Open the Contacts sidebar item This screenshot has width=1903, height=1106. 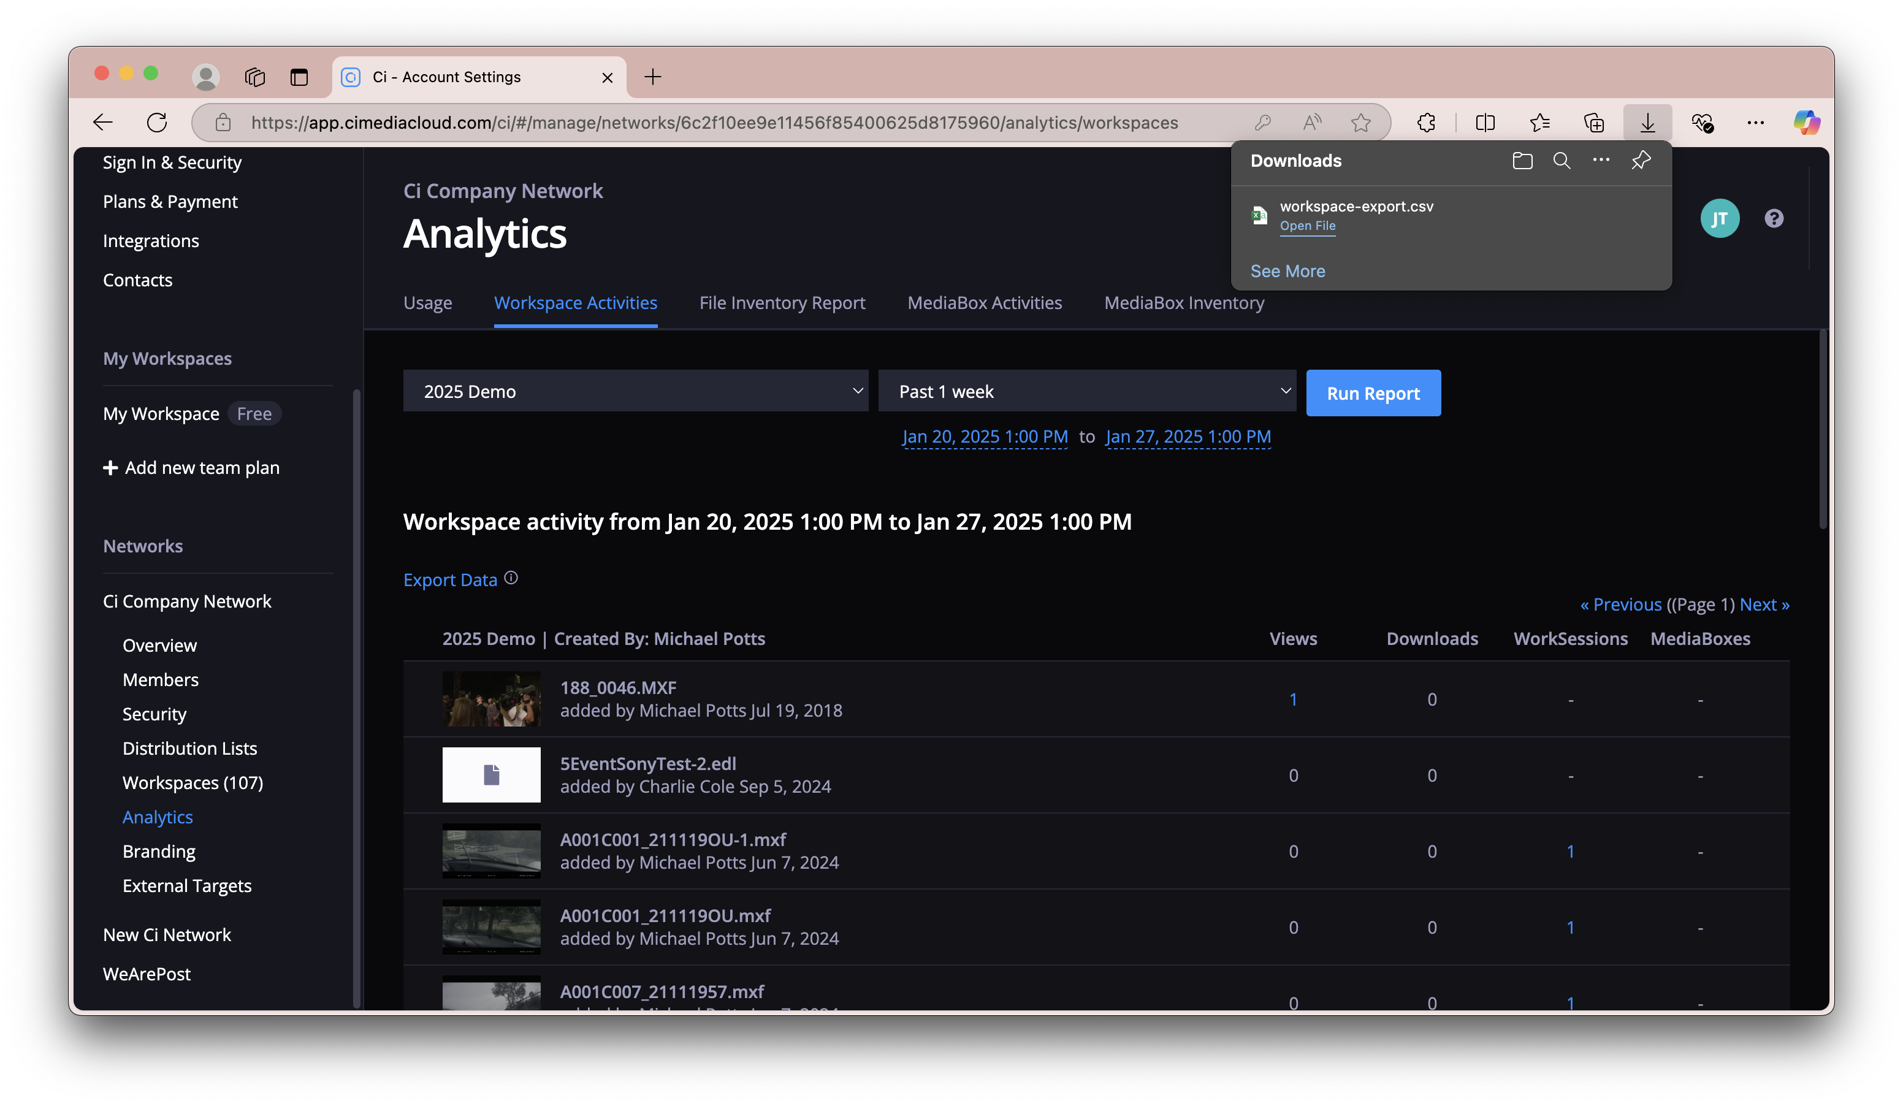click(137, 280)
